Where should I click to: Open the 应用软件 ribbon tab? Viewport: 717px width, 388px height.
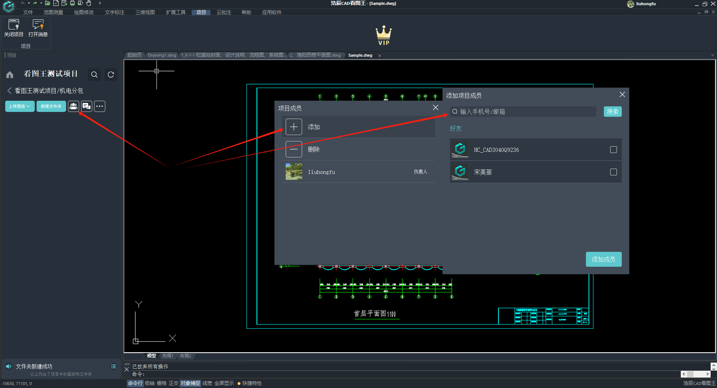point(272,12)
